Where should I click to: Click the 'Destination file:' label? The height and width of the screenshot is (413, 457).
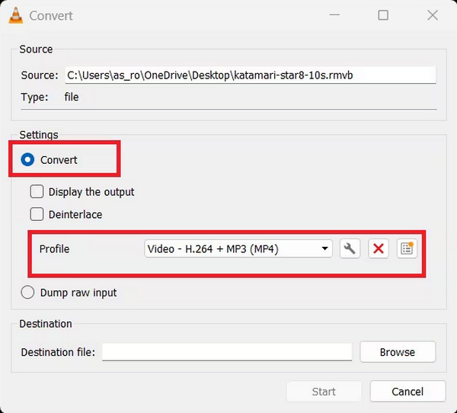point(59,352)
